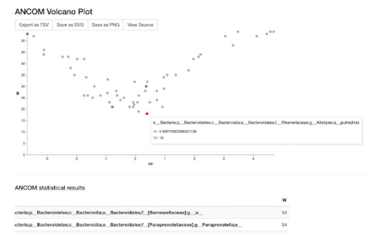Click the ANCOM statistical results heading
The image size is (379, 236).
50,187
